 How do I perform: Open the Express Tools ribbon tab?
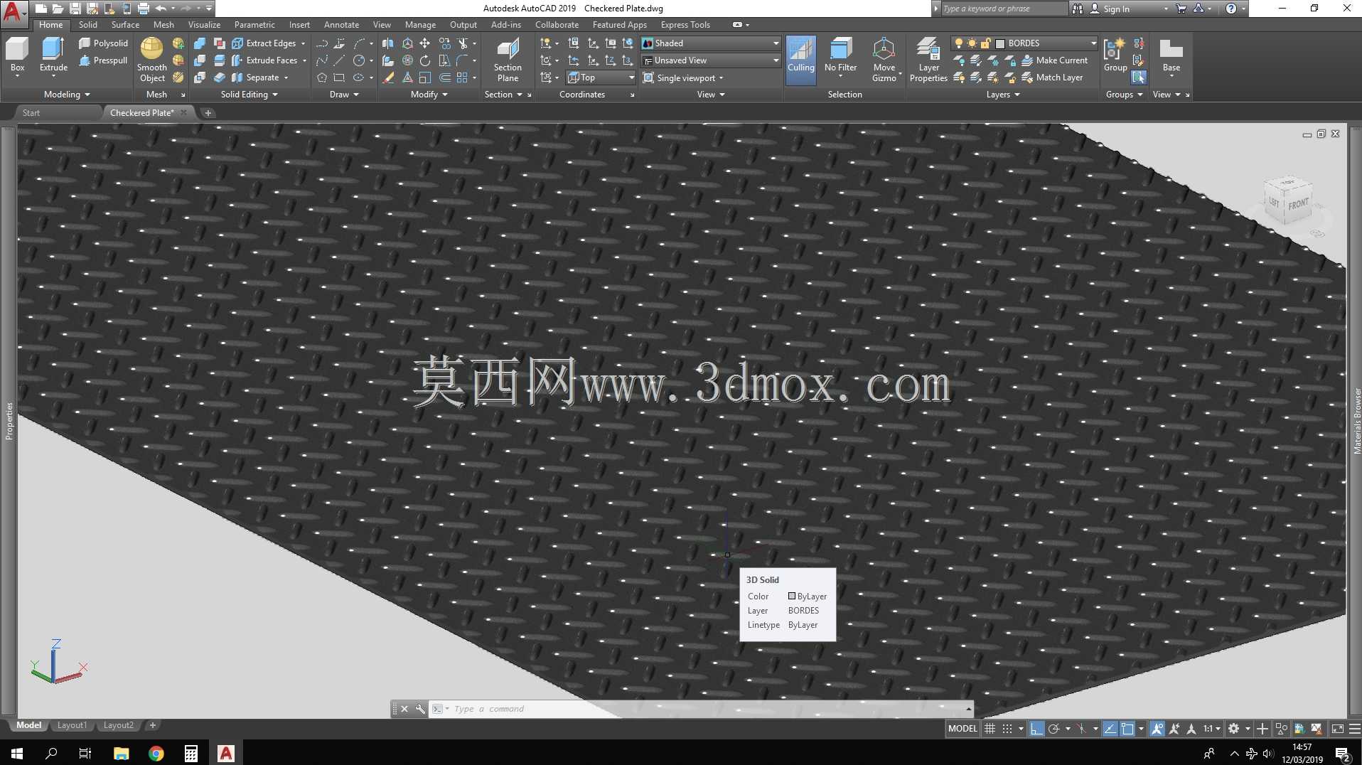(x=685, y=25)
